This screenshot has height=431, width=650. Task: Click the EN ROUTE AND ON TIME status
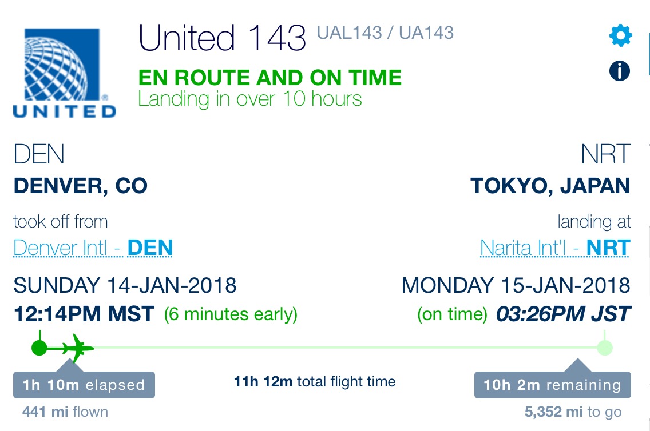point(270,78)
